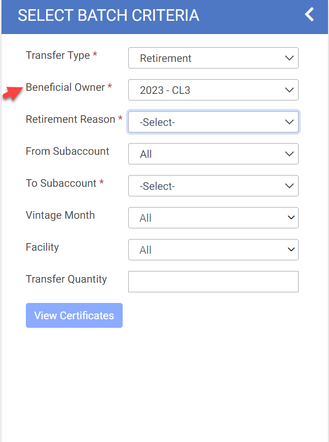Click the Transfer Type field label

coord(58,55)
